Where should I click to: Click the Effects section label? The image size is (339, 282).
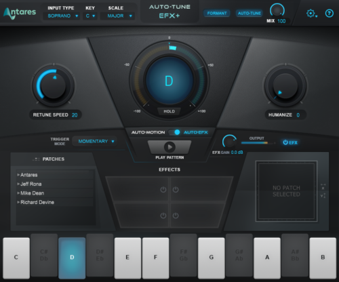pos(169,169)
